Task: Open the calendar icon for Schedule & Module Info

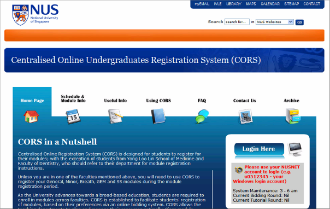Action: [x=73, y=117]
